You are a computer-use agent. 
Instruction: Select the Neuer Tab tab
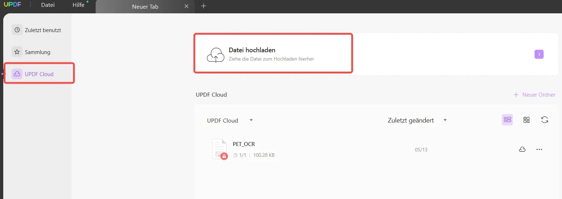pyautogui.click(x=145, y=6)
